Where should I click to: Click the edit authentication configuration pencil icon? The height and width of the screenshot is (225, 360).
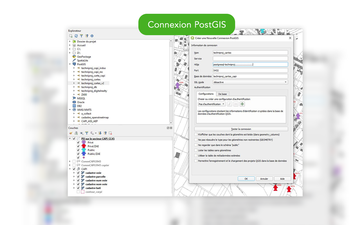pos(229,104)
